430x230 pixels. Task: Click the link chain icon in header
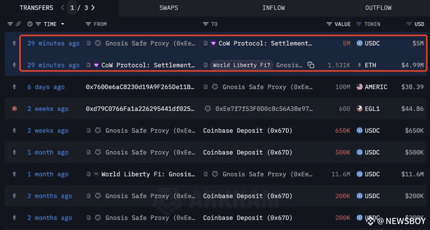[x=18, y=24]
